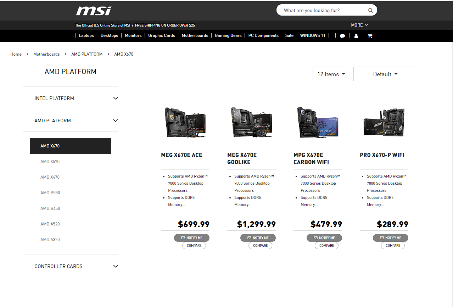453x307 pixels.
Task: Click the free shipping banner text
Action: pyautogui.click(x=165, y=25)
